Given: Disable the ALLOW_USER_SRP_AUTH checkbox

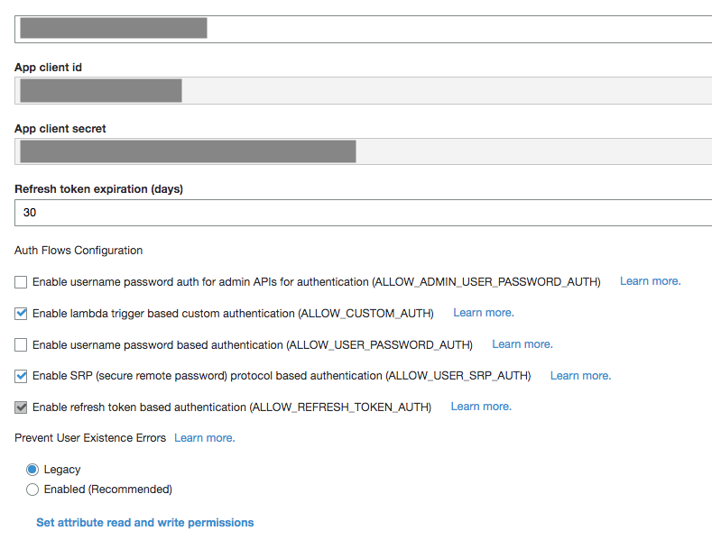Looking at the screenshot, I should point(21,376).
